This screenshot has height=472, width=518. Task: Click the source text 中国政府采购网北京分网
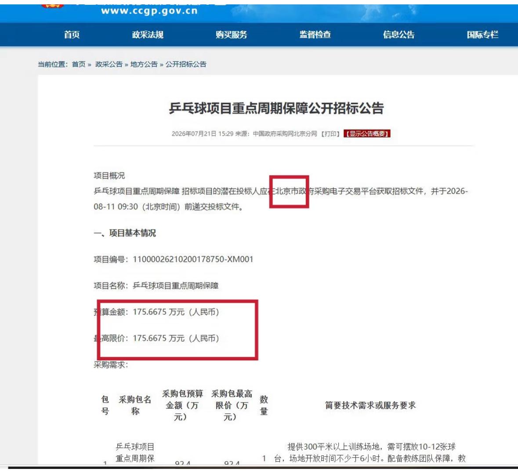point(285,133)
